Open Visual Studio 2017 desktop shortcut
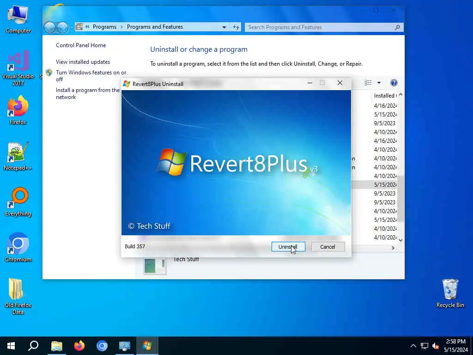Image resolution: width=473 pixels, height=355 pixels. (x=18, y=68)
